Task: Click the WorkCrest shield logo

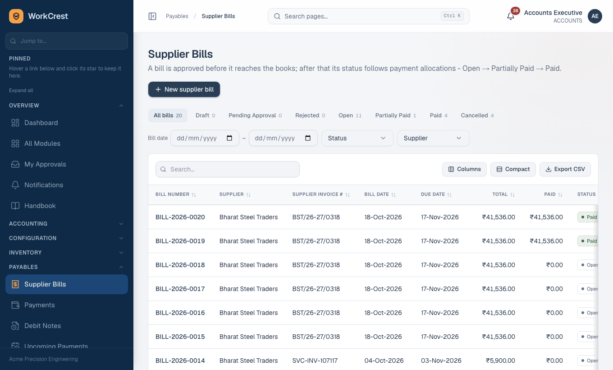Action: 16,16
